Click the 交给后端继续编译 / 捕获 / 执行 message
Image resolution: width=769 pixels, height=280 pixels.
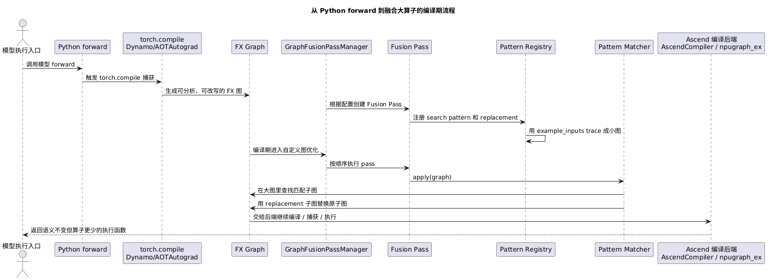click(295, 217)
